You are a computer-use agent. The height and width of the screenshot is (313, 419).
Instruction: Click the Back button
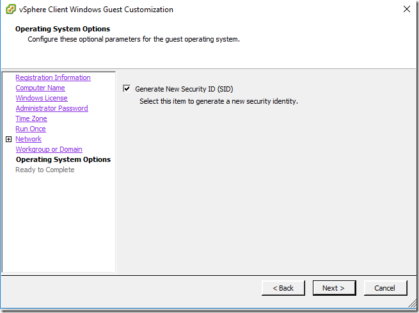point(283,288)
